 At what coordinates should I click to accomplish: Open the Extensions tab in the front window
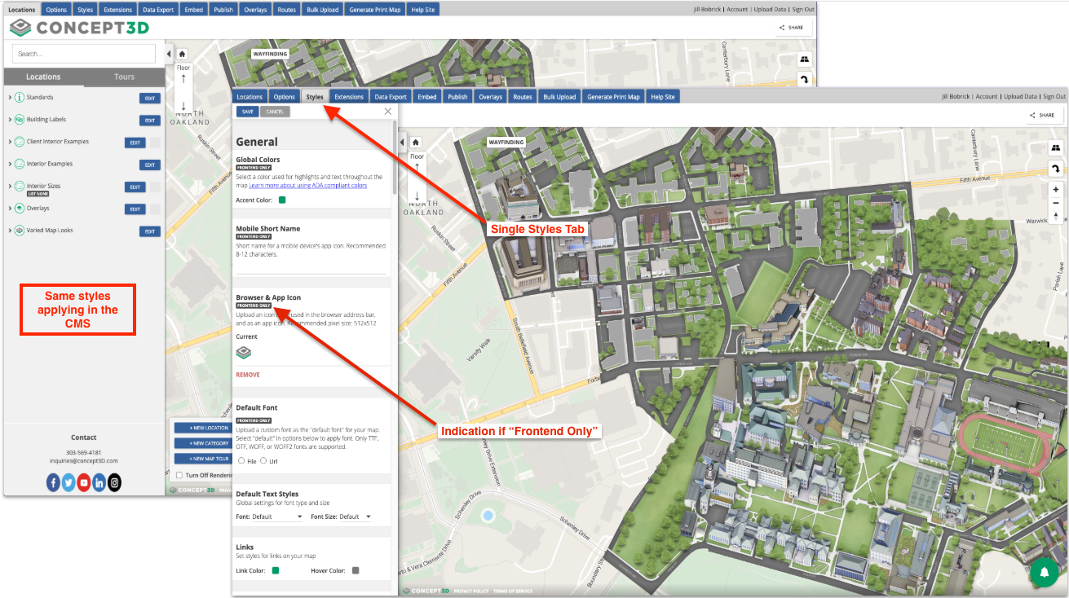point(349,97)
